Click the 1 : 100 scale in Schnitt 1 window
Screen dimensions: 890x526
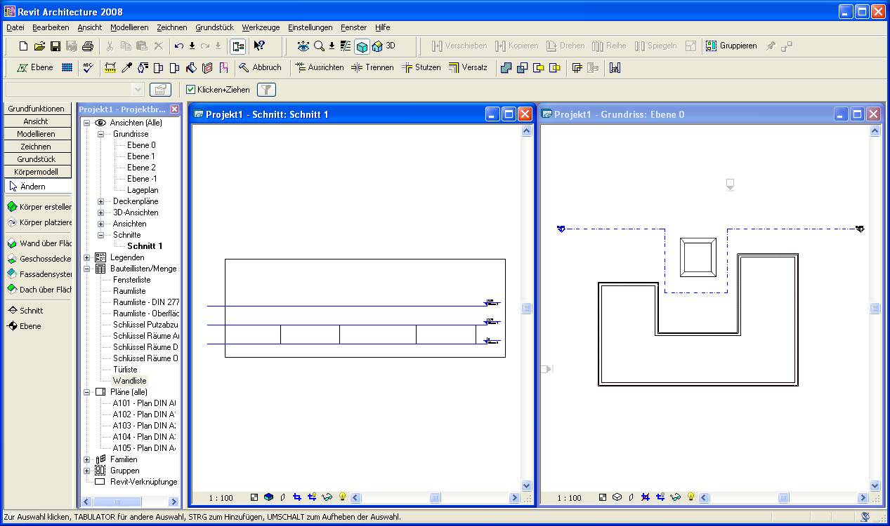221,498
